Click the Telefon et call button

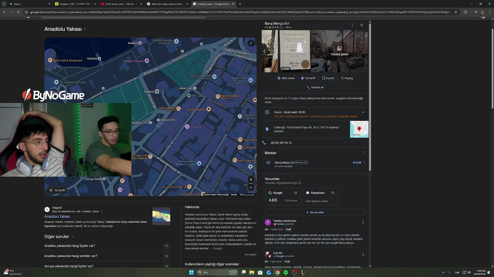[x=315, y=87]
